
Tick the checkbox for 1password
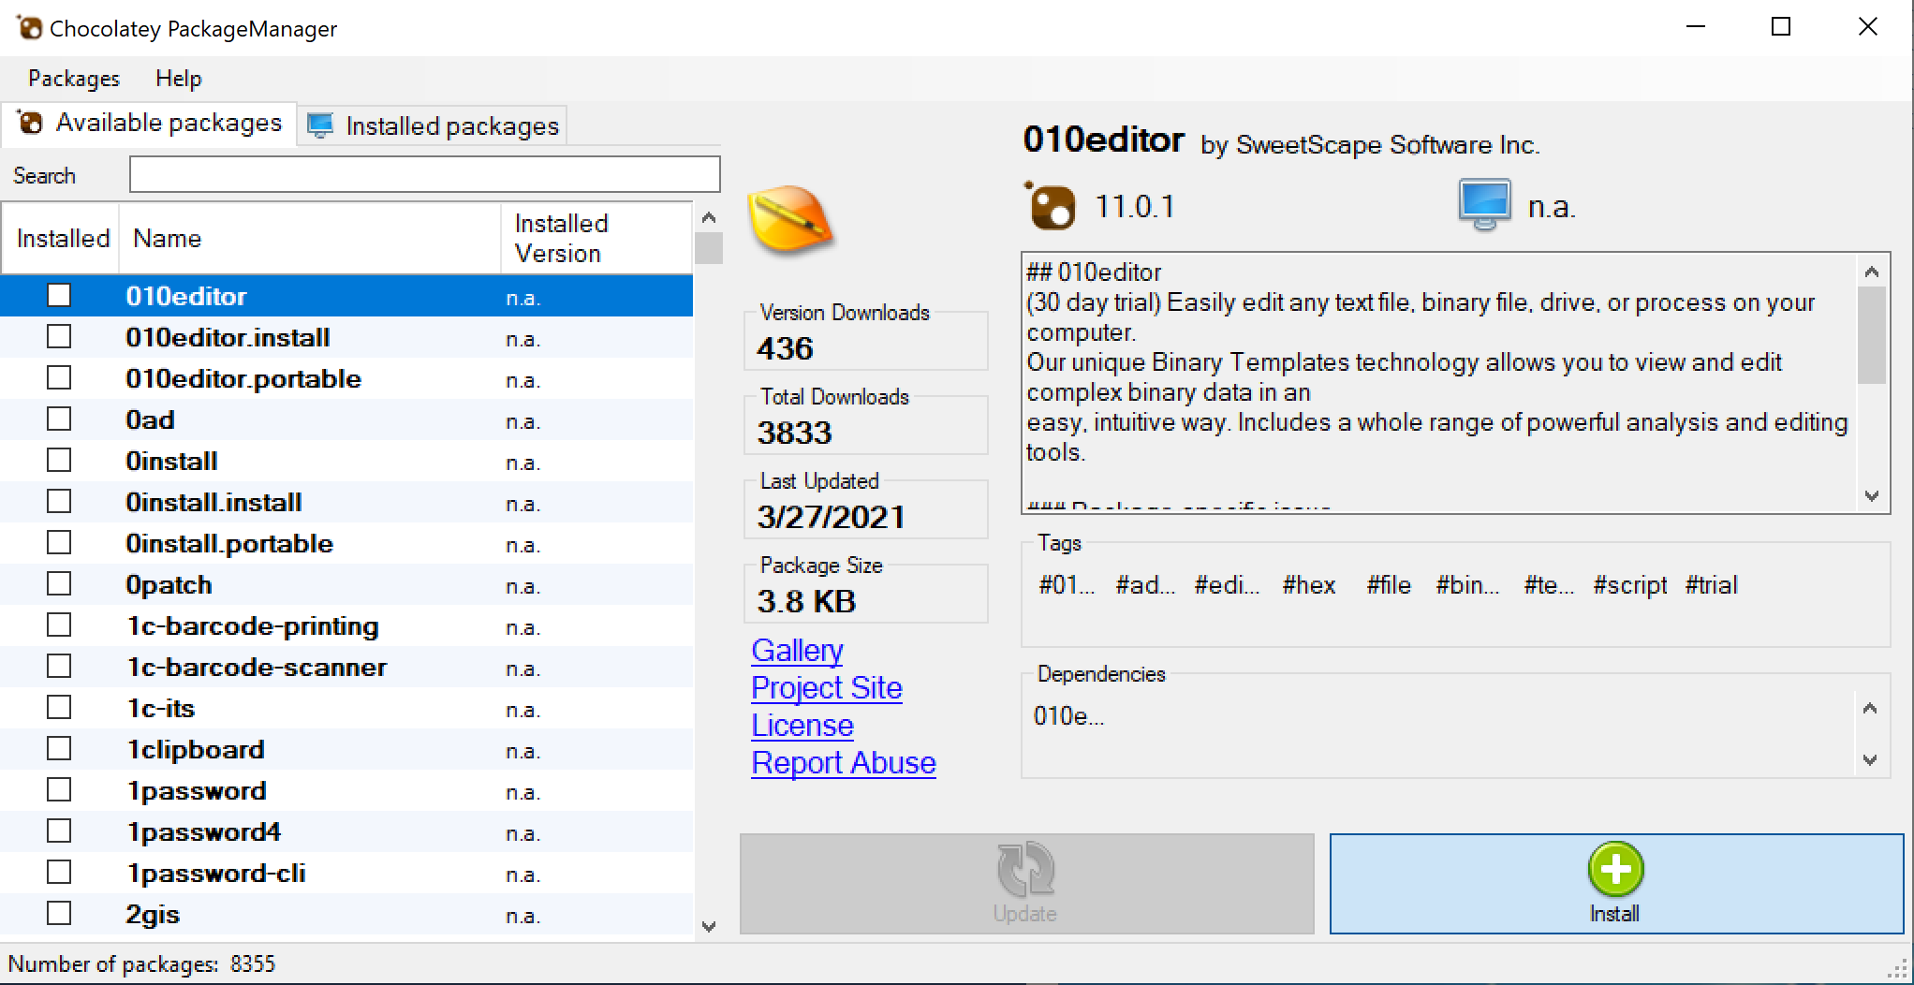click(59, 790)
